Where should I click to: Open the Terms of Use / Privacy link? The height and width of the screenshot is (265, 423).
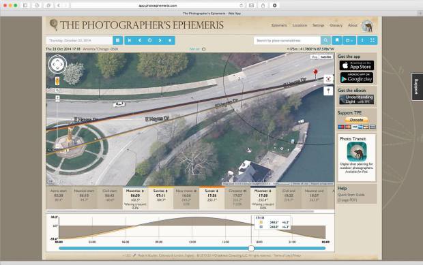coord(287,255)
